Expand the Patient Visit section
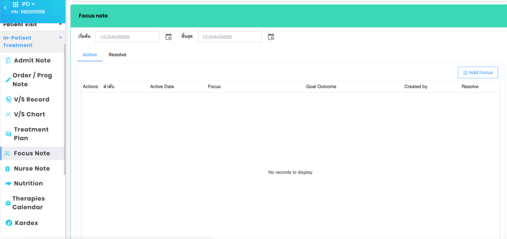The width and height of the screenshot is (507, 239). [x=60, y=24]
